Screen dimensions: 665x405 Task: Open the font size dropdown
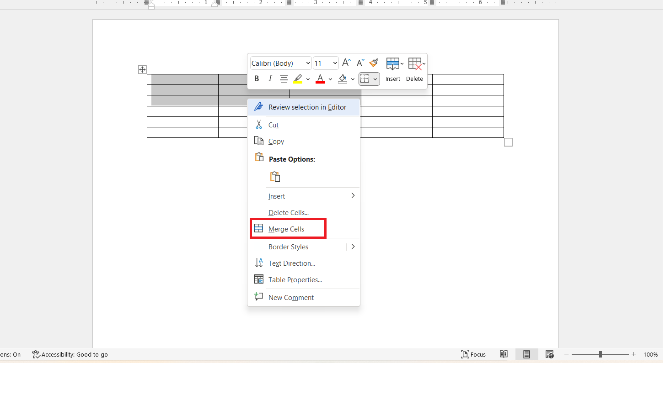(334, 63)
